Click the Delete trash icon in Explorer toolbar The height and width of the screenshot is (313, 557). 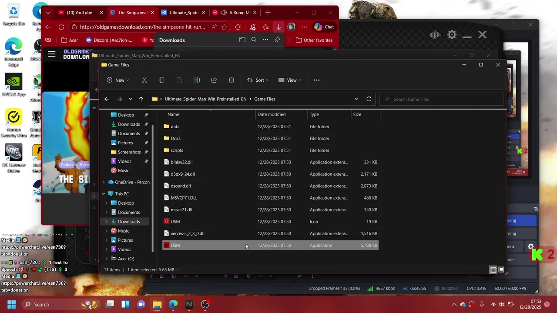coord(232,80)
